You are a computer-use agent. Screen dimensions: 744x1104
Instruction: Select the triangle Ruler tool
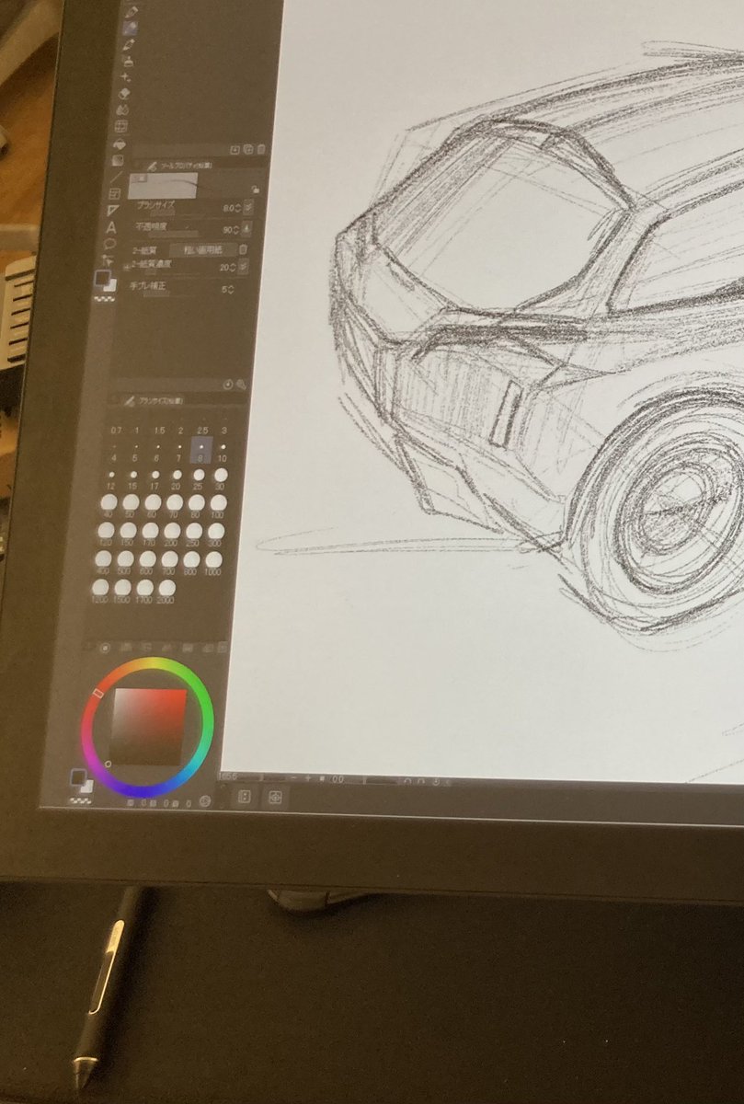point(114,211)
